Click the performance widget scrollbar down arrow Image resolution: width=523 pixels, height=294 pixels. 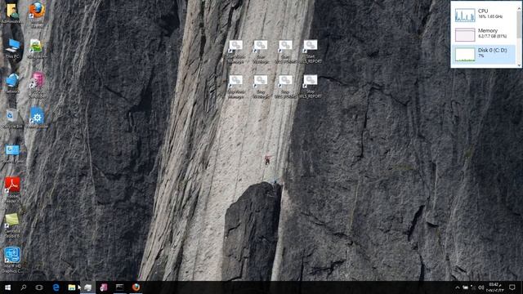[x=519, y=65]
